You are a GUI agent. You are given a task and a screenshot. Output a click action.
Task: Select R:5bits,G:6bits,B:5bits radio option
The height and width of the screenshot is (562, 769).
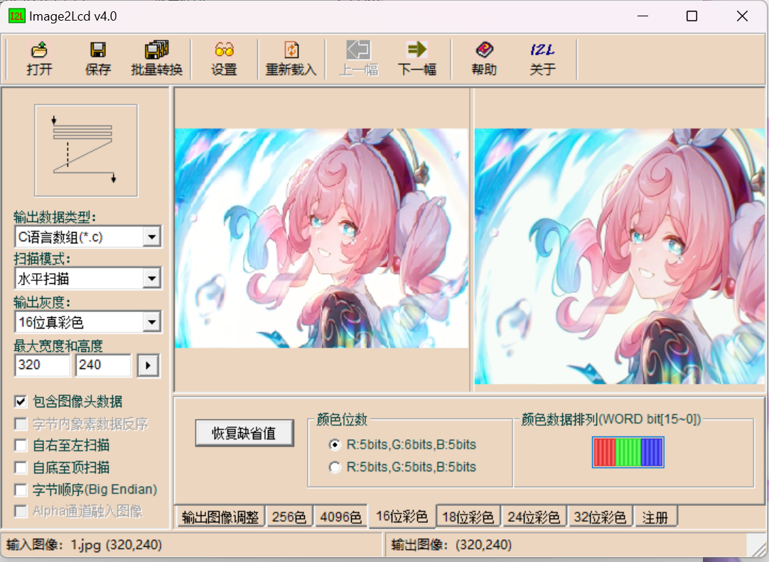(x=335, y=444)
